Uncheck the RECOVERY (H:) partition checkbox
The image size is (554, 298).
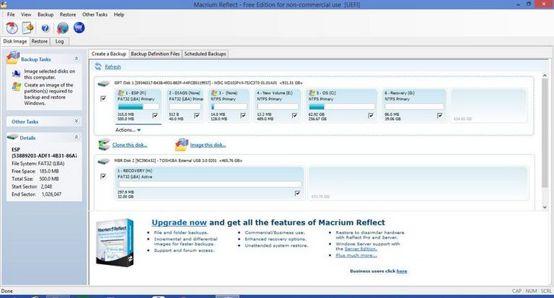point(297,193)
